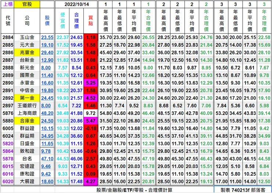This screenshot has height=193, width=272.
Task: Open the 9.42 price link for 康和證
Action: pos(46,174)
